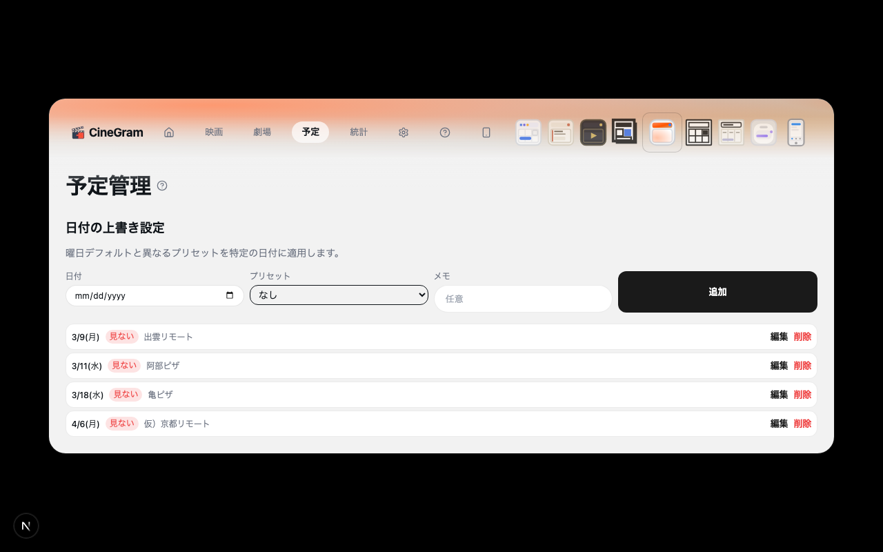This screenshot has width=883, height=552.
Task: Toggle 見ない badge on the 亀ピザ entry
Action: coord(125,394)
